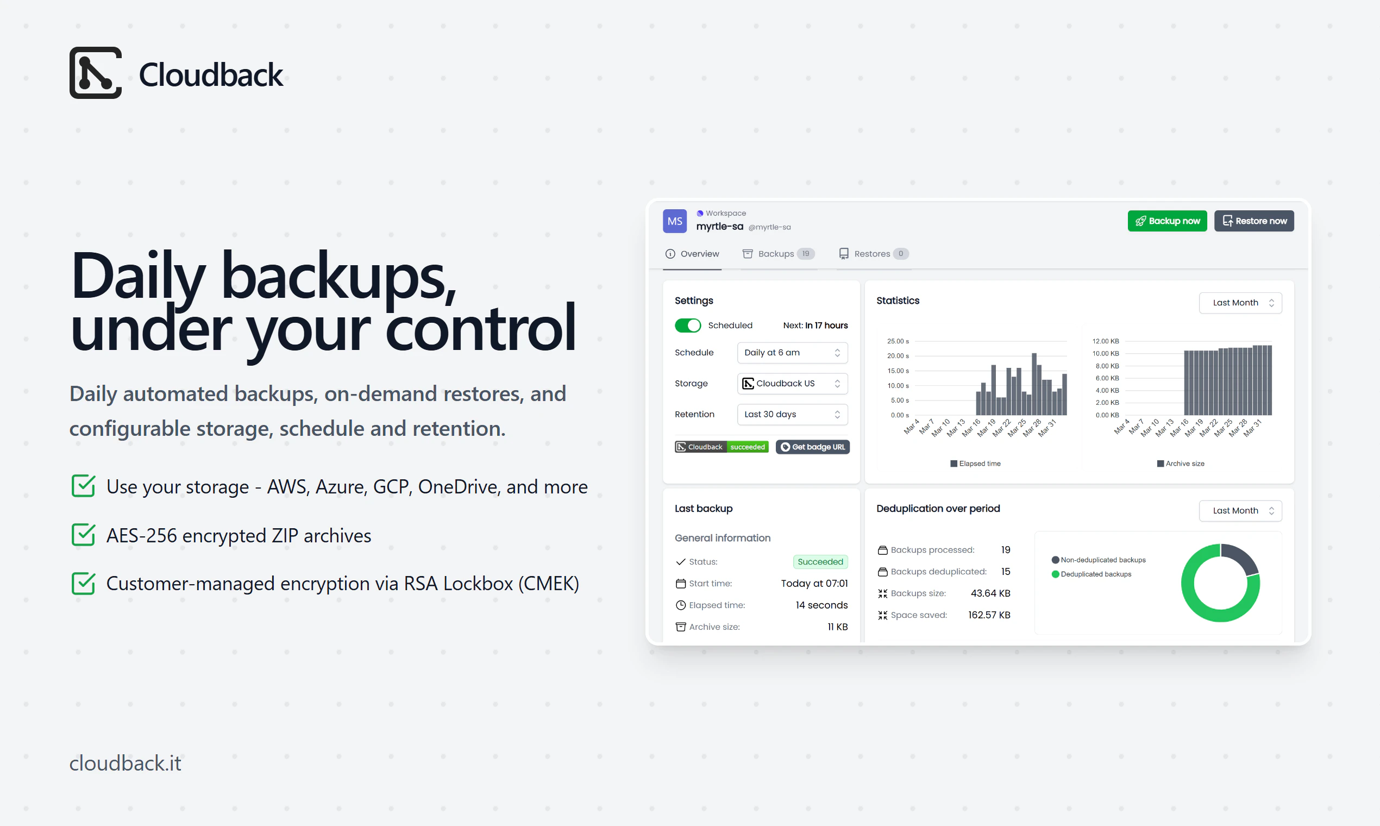Click the Cloudback succeeded badge

(x=721, y=447)
